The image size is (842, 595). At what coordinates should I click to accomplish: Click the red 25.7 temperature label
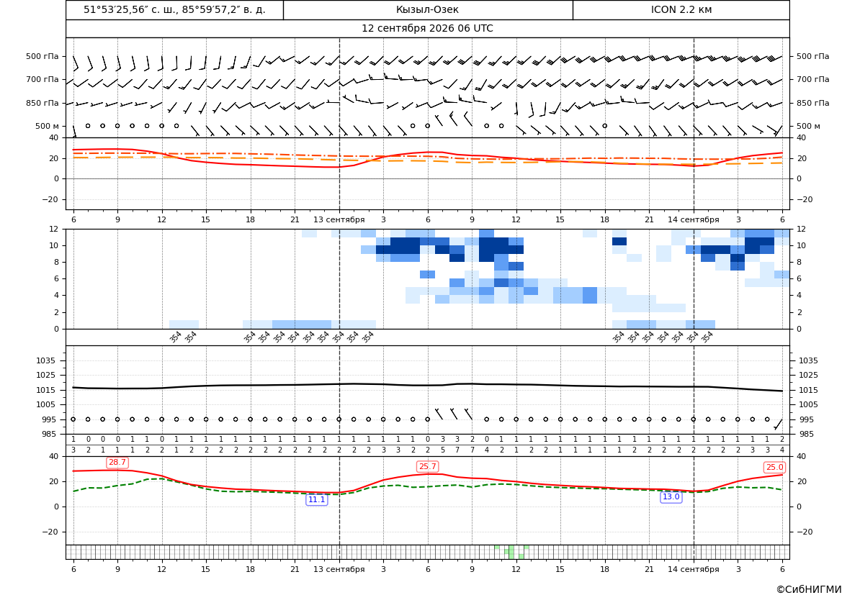427,466
